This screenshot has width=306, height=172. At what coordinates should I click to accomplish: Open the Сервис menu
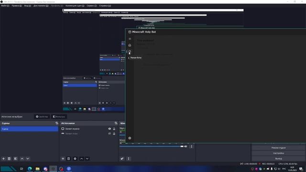click(92, 6)
